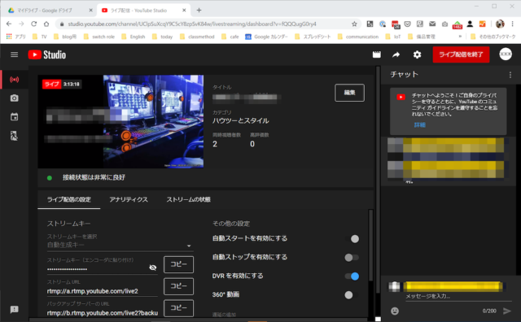Reveal the stream key with eye icon
This screenshot has height=322, width=521.
153,268
